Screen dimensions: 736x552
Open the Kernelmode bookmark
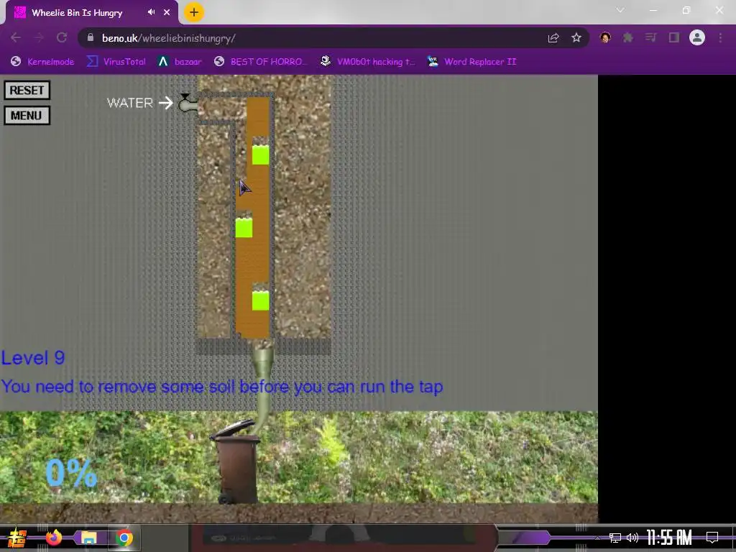pos(42,62)
